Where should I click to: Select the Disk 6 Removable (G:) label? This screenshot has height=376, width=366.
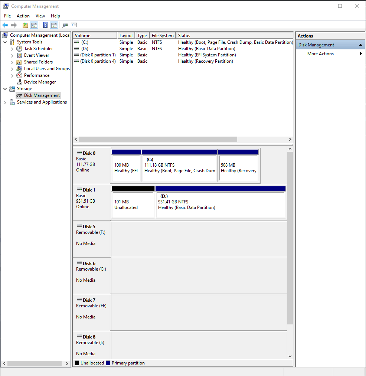pyautogui.click(x=92, y=275)
